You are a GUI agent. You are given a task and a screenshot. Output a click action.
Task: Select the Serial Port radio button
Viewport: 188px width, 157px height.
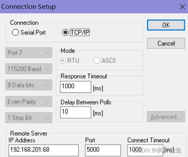[x=15, y=32]
